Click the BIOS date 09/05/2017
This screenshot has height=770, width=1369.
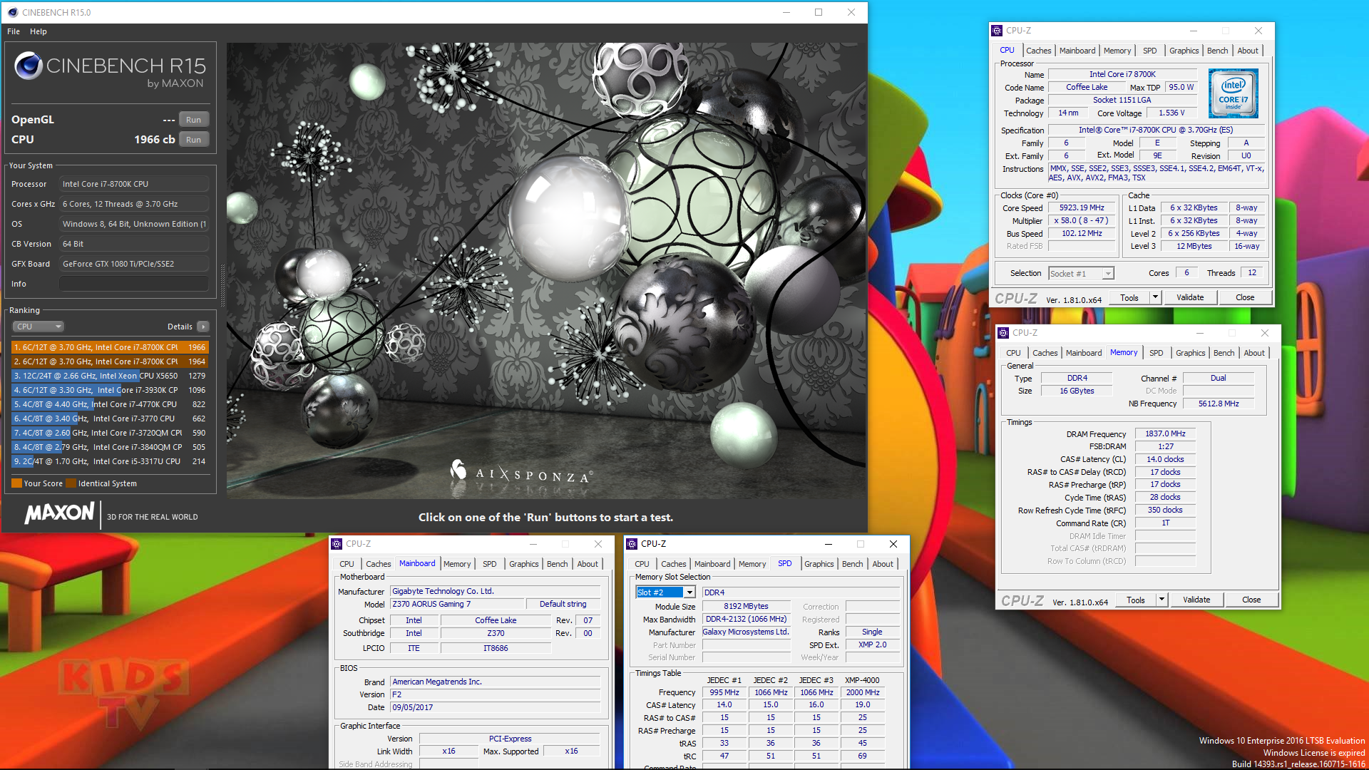495,707
